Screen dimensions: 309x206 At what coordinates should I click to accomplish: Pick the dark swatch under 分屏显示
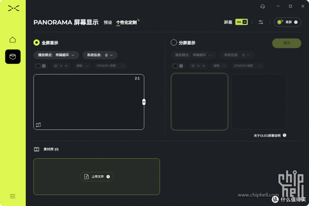(x=175, y=66)
